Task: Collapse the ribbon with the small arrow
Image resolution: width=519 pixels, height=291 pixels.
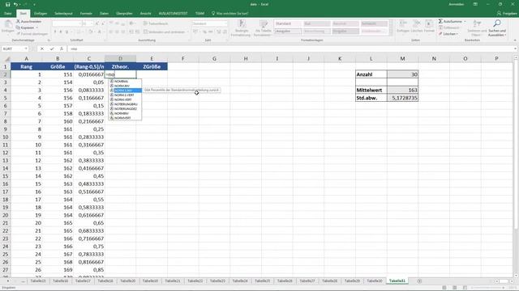Action: tap(515, 40)
